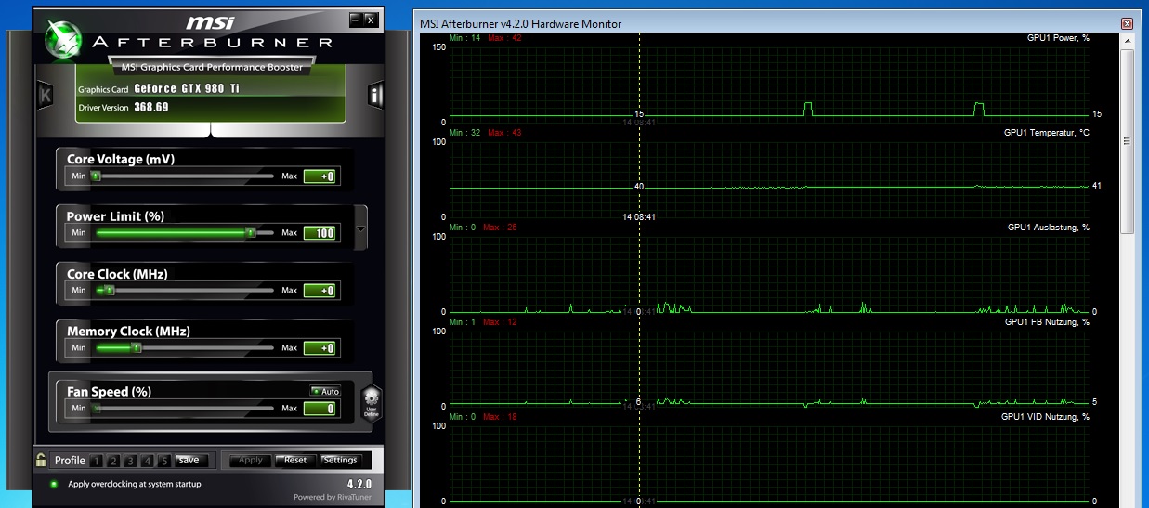Select profile slot 4
The width and height of the screenshot is (1149, 508).
[148, 461]
